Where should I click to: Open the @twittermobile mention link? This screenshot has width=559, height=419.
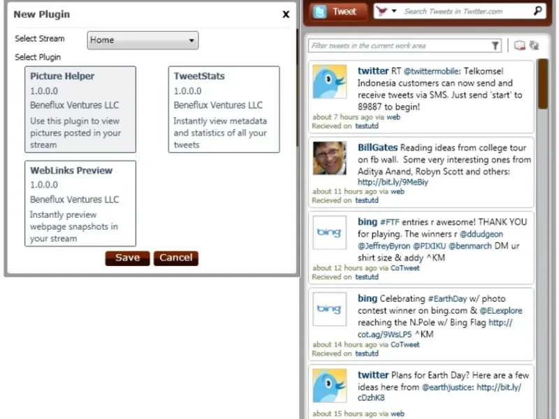tap(431, 71)
